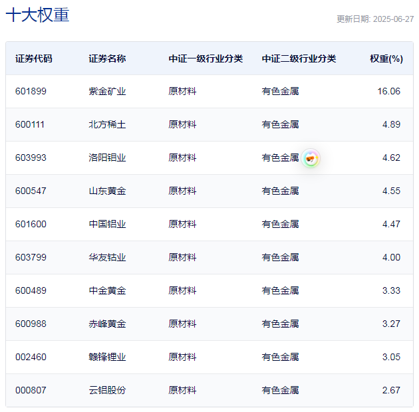The height and width of the screenshot is (412, 419).
Task: Select security code 600547
Action: (x=31, y=191)
